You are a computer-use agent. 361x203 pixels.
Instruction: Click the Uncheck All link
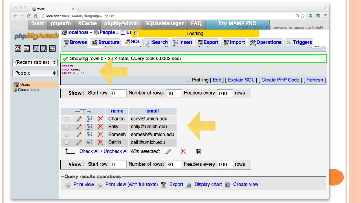116,151
